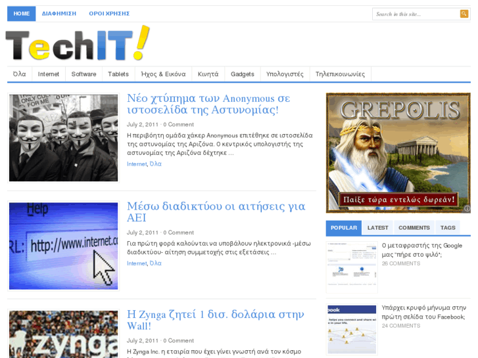Viewport: 478px width, 358px height.
Task: Switch to the POPULAR tab
Action: pyautogui.click(x=344, y=228)
